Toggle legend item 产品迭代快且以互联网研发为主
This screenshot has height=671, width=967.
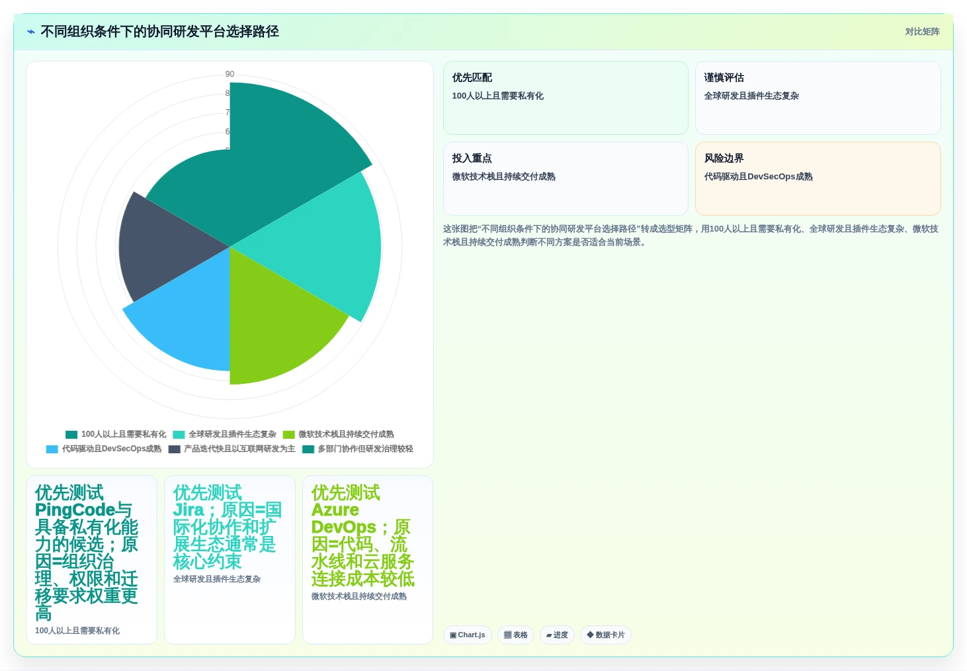click(231, 449)
